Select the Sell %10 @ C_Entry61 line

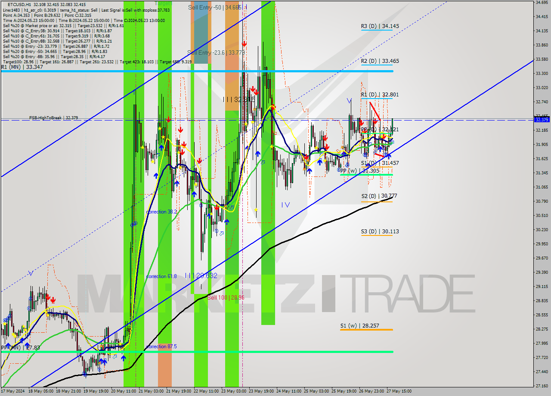coord(57,36)
